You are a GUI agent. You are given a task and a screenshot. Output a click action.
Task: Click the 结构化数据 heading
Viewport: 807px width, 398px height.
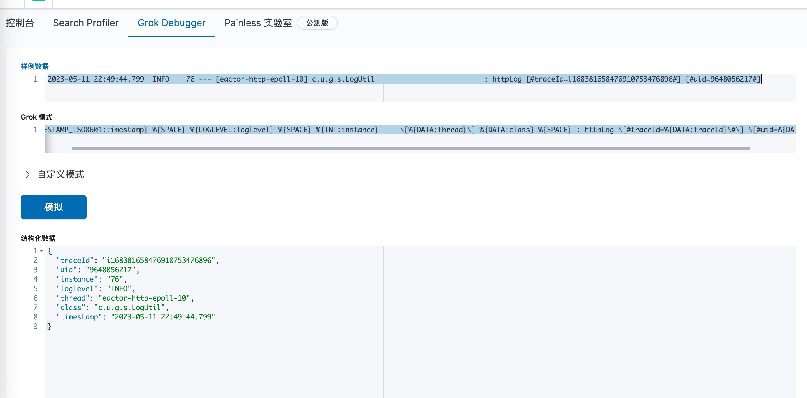tap(38, 238)
